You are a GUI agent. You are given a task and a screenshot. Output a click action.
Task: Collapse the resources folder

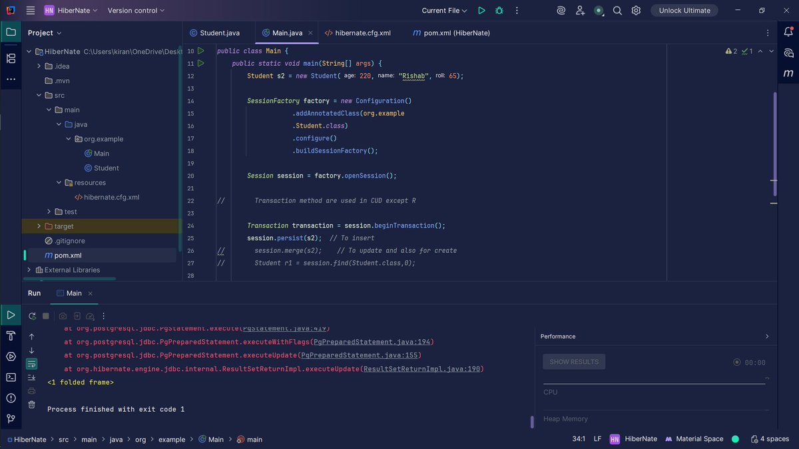(59, 182)
